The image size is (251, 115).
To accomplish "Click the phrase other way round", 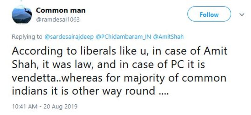I will click(x=114, y=91).
